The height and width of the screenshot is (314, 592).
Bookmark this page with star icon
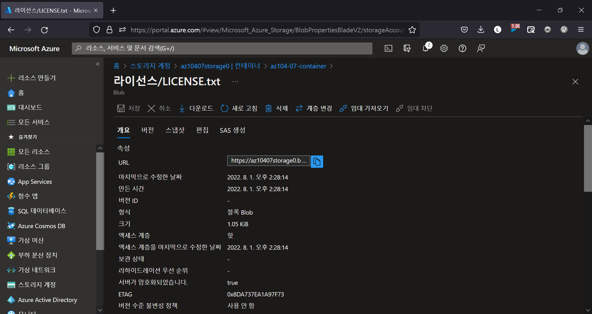click(x=412, y=30)
